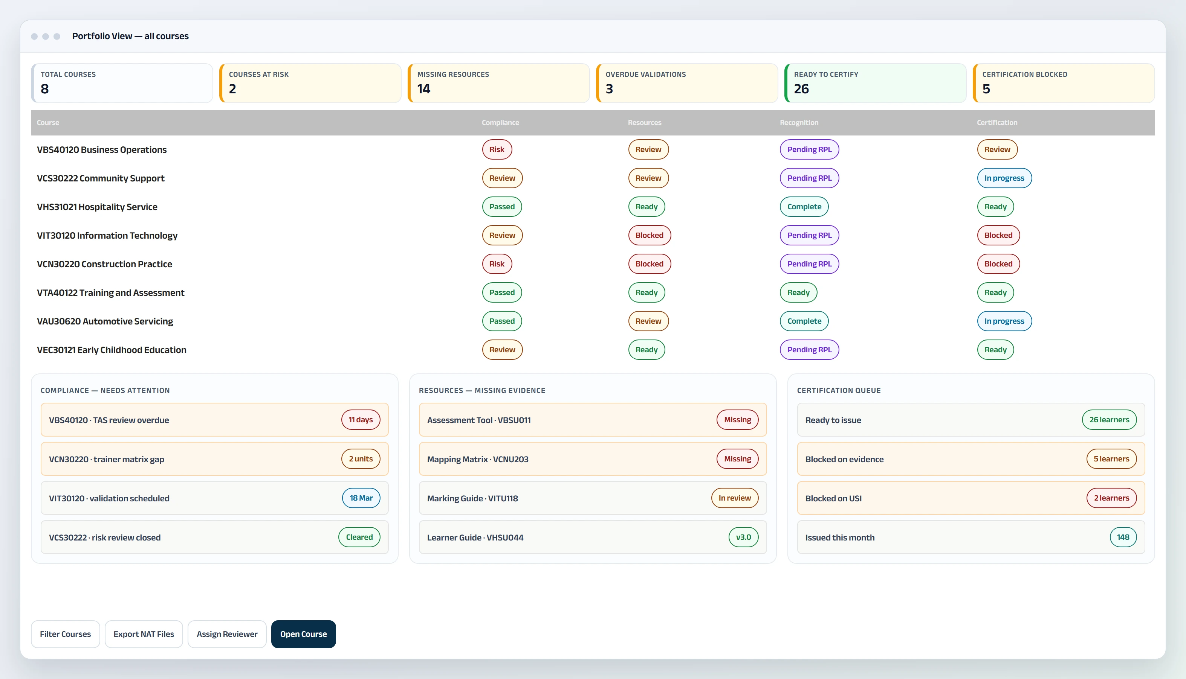Open the Overdue Validations card
The height and width of the screenshot is (679, 1186).
(x=687, y=83)
